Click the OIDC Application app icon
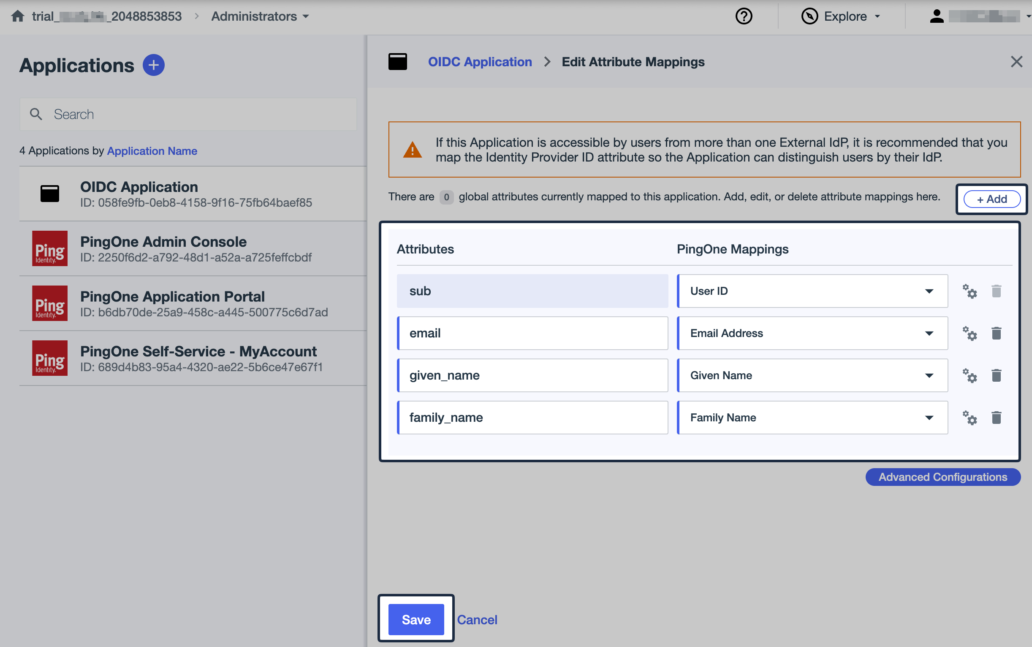Viewport: 1032px width, 647px height. (x=50, y=193)
